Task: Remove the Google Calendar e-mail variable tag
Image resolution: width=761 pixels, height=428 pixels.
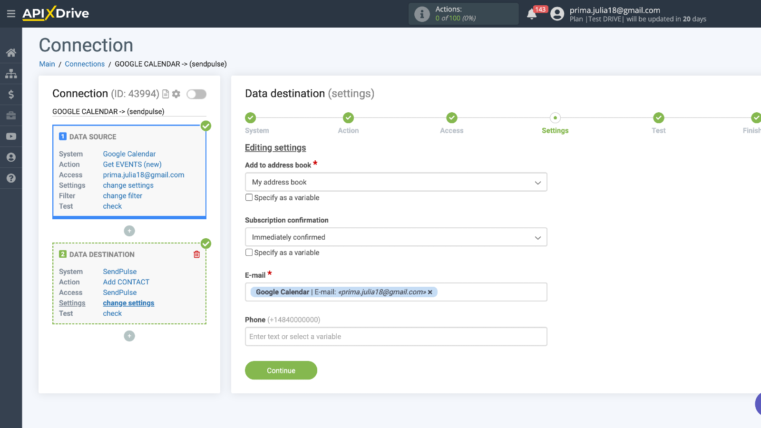Action: 430,292
